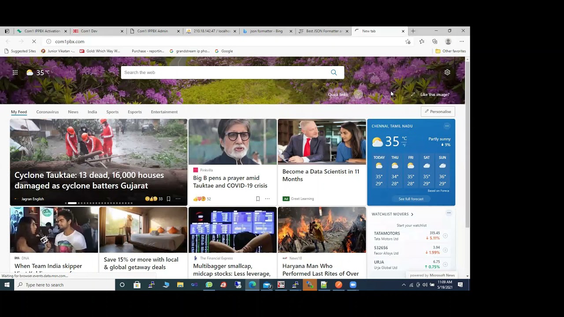This screenshot has width=564, height=317.
Task: Close the New tab
Action: pyautogui.click(x=403, y=31)
